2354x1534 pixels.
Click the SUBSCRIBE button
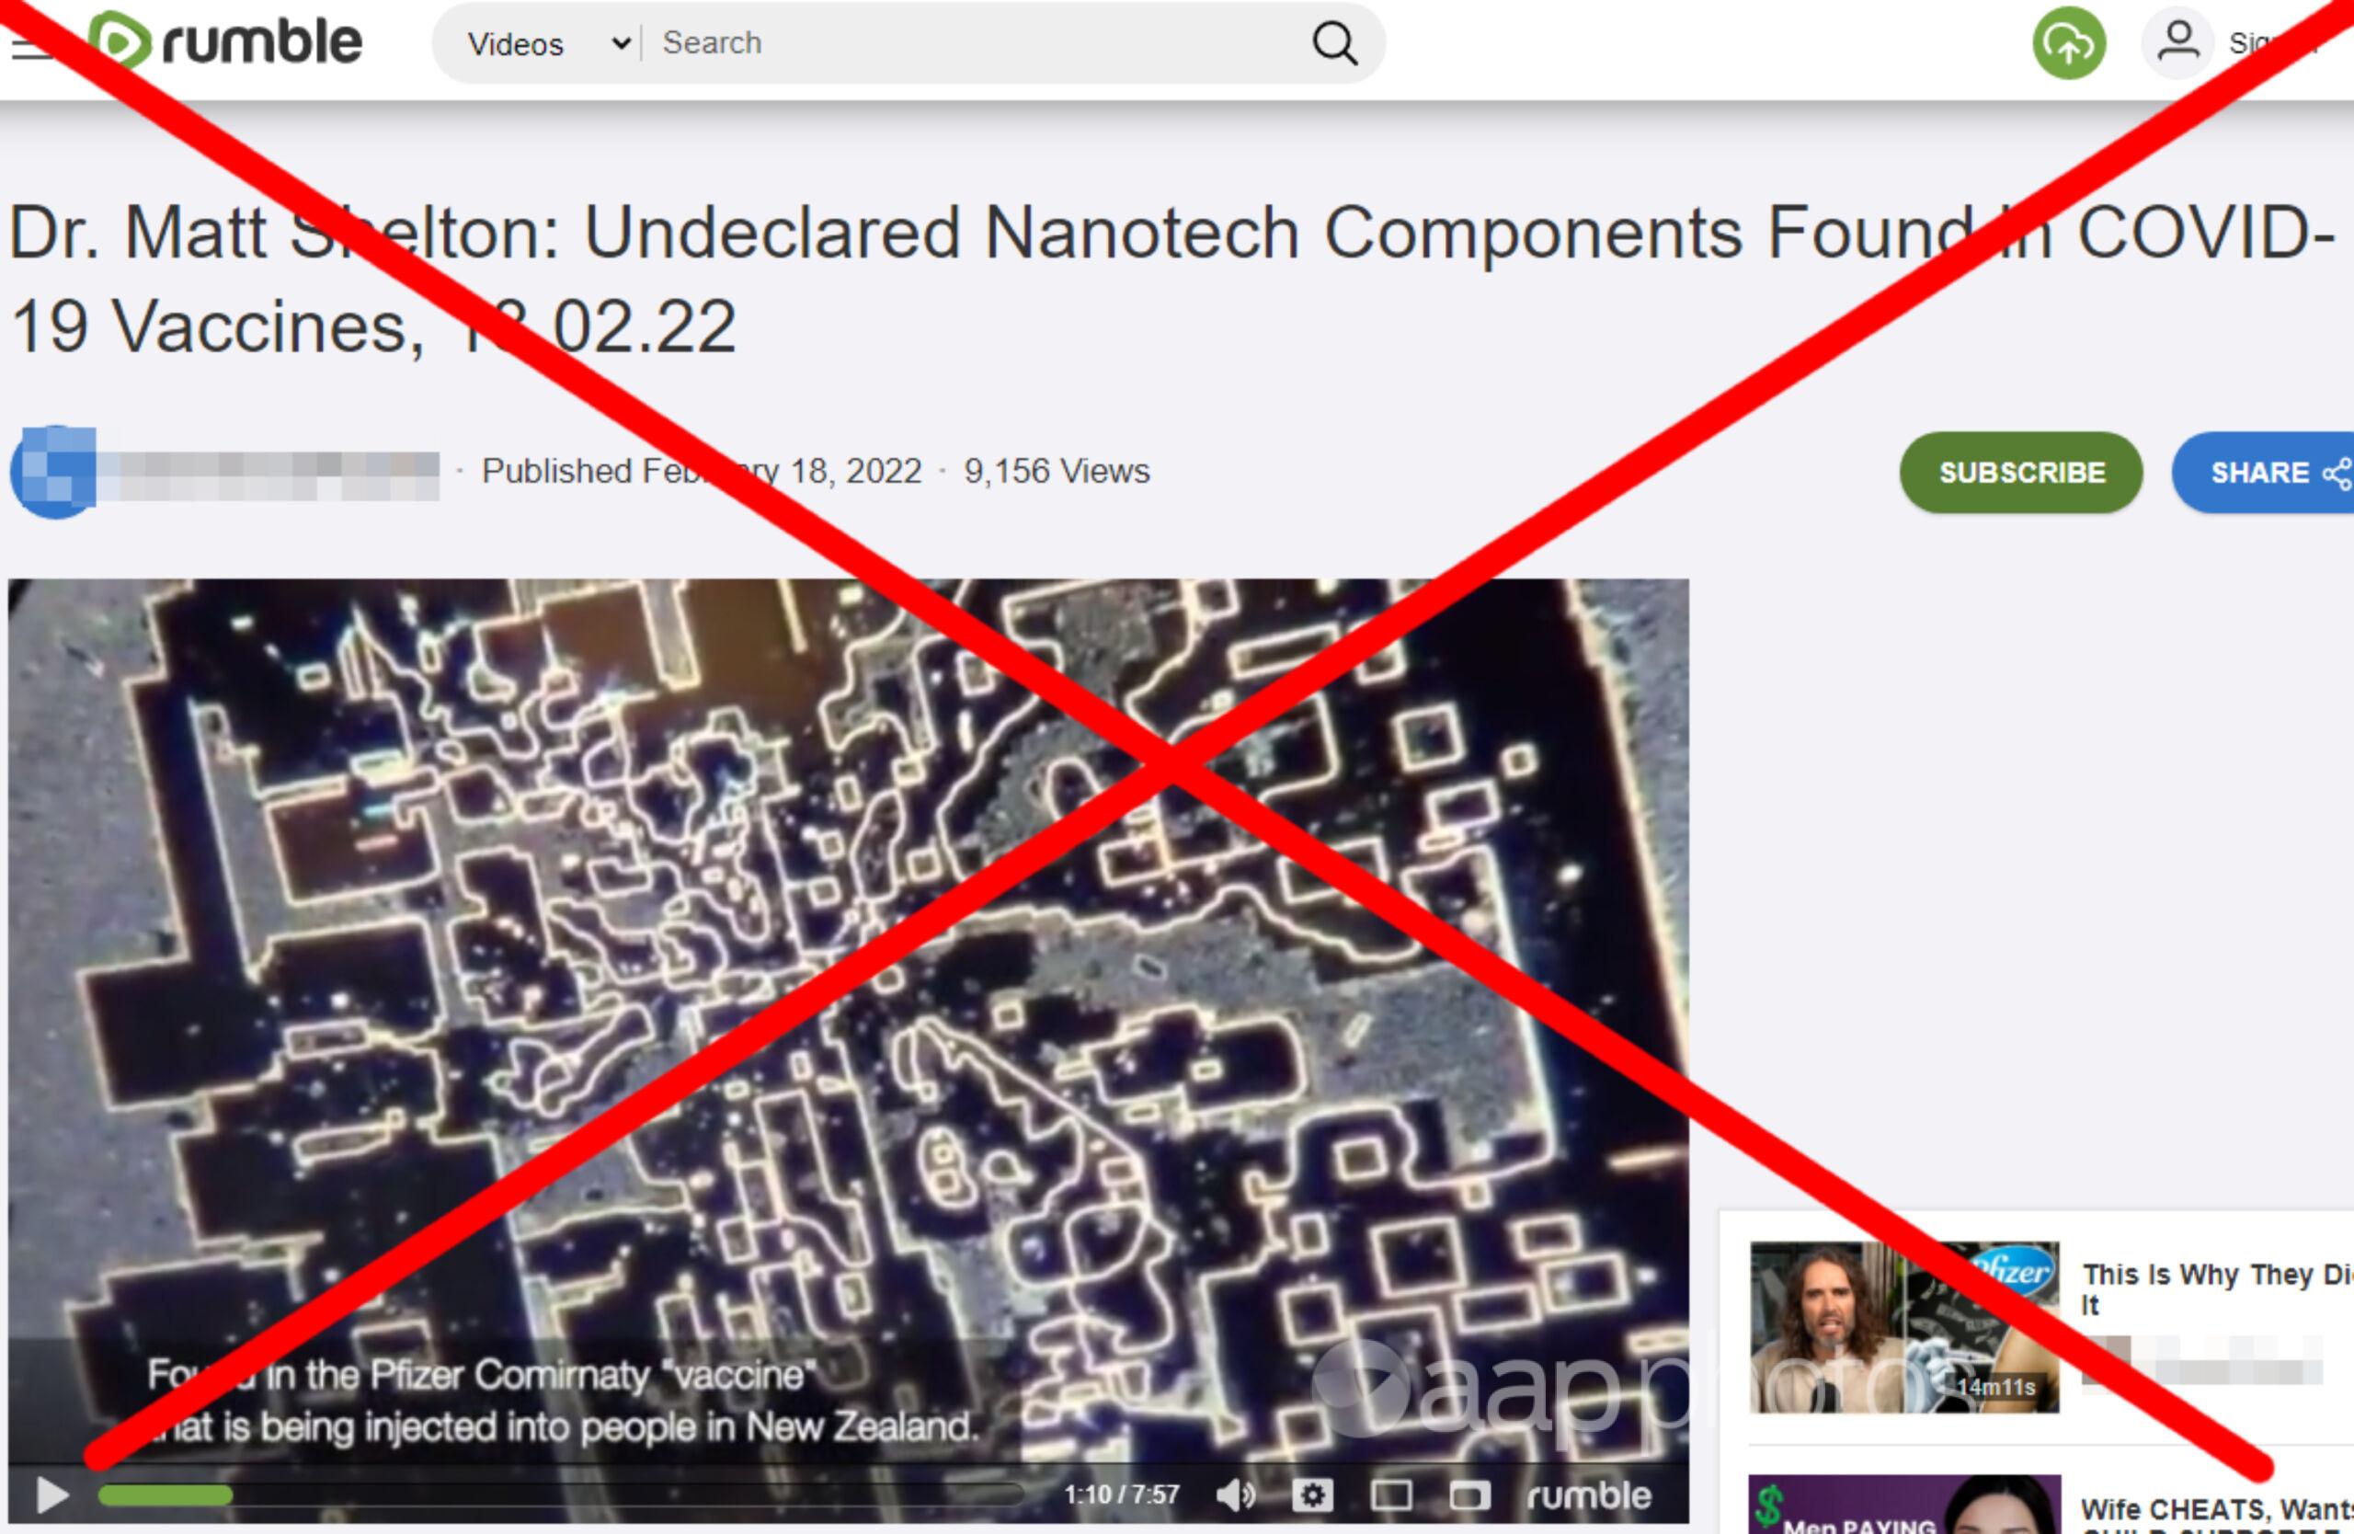(2021, 472)
